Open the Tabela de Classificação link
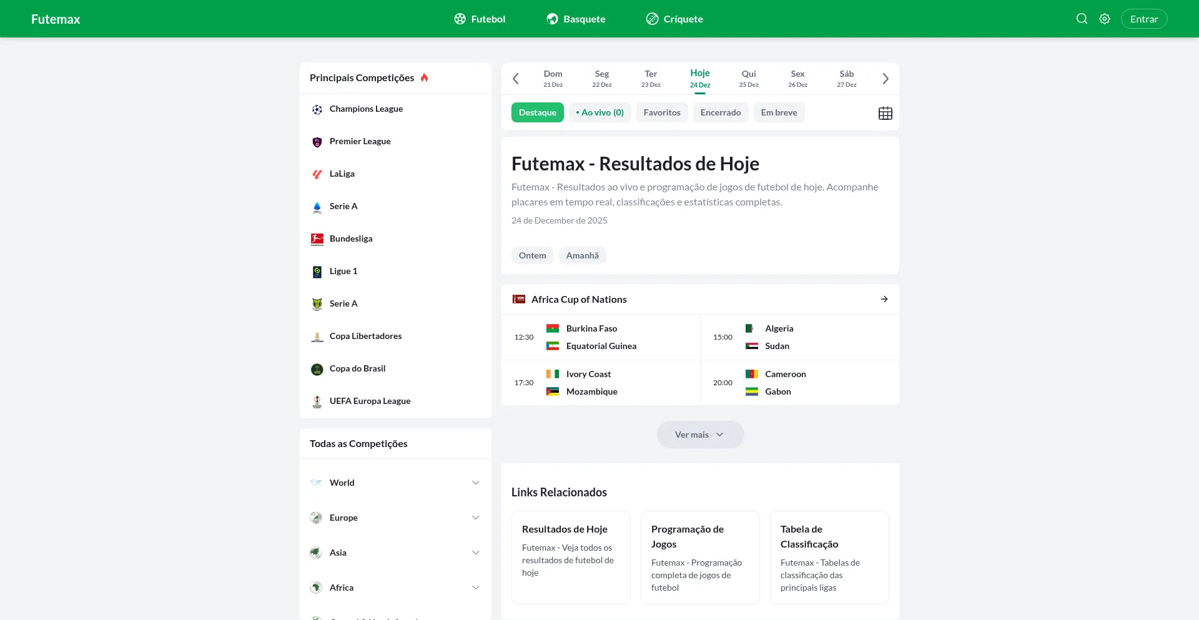The image size is (1199, 620). coord(829,557)
